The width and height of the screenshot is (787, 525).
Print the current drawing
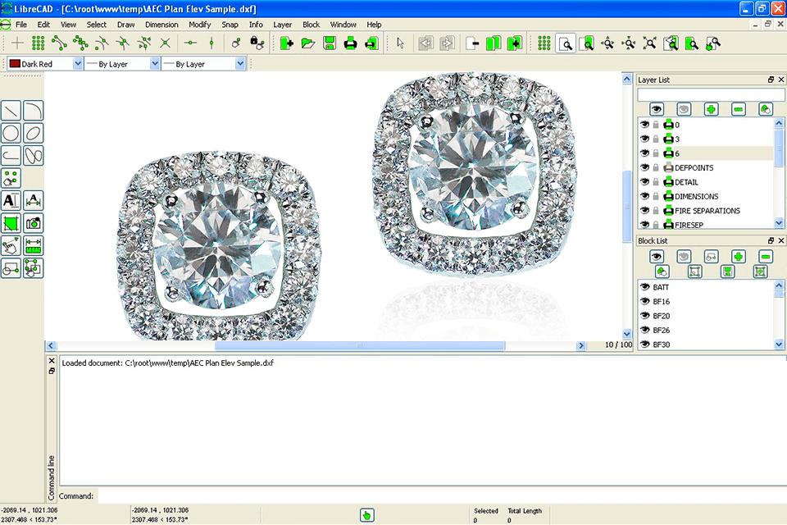click(x=351, y=43)
